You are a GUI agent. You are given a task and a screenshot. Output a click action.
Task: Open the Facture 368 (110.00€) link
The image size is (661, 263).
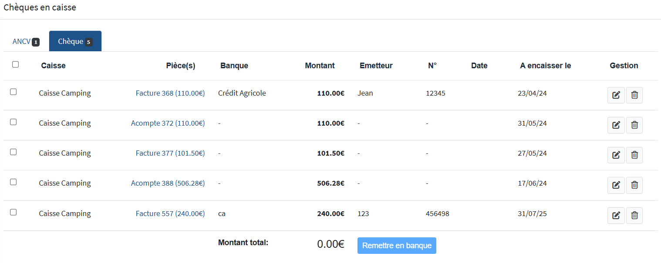click(170, 93)
